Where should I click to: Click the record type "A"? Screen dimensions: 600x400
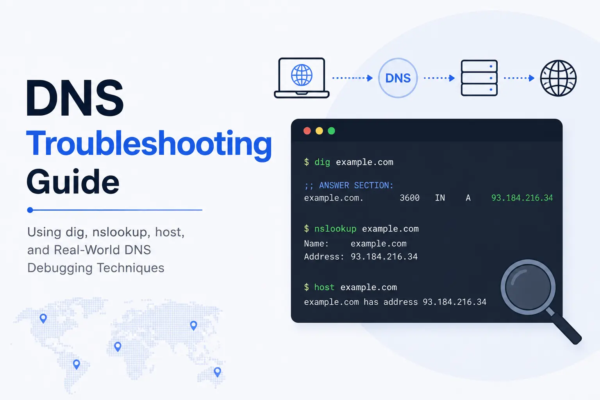point(468,198)
